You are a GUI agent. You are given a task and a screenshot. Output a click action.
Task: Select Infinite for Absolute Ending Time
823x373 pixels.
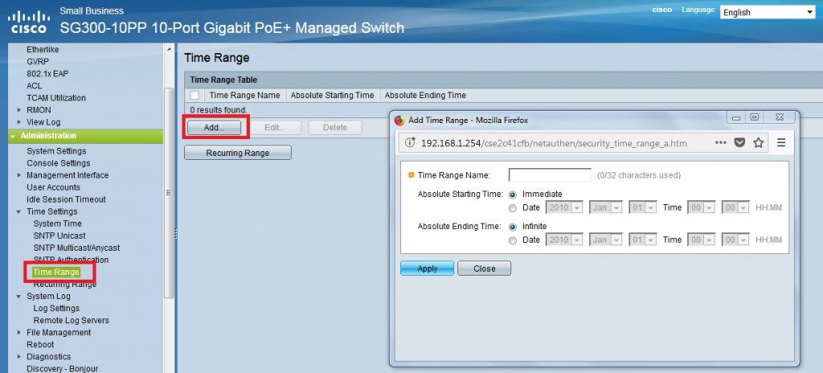(x=513, y=227)
